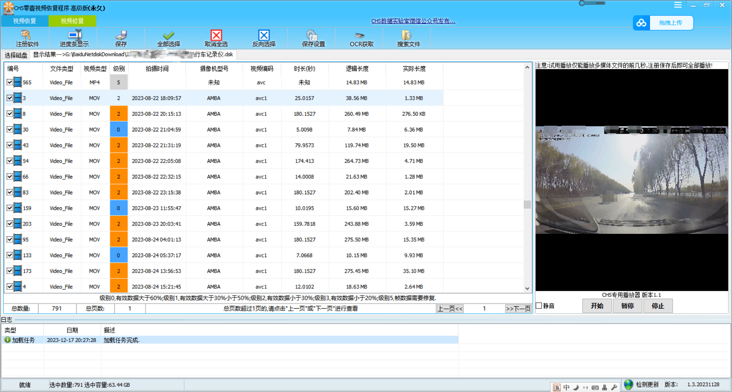Click the orange level 2 cell of row 8
The width and height of the screenshot is (732, 392).
pos(119,114)
